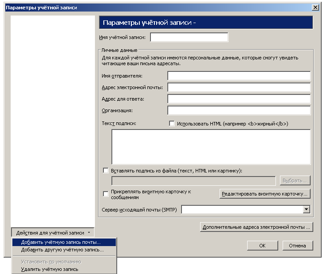The image size is (323, 274).
Task: Click into the Организация field
Action: point(239,110)
